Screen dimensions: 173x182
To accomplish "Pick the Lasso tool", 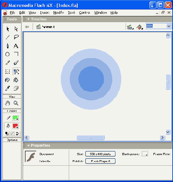I will point(16,37).
